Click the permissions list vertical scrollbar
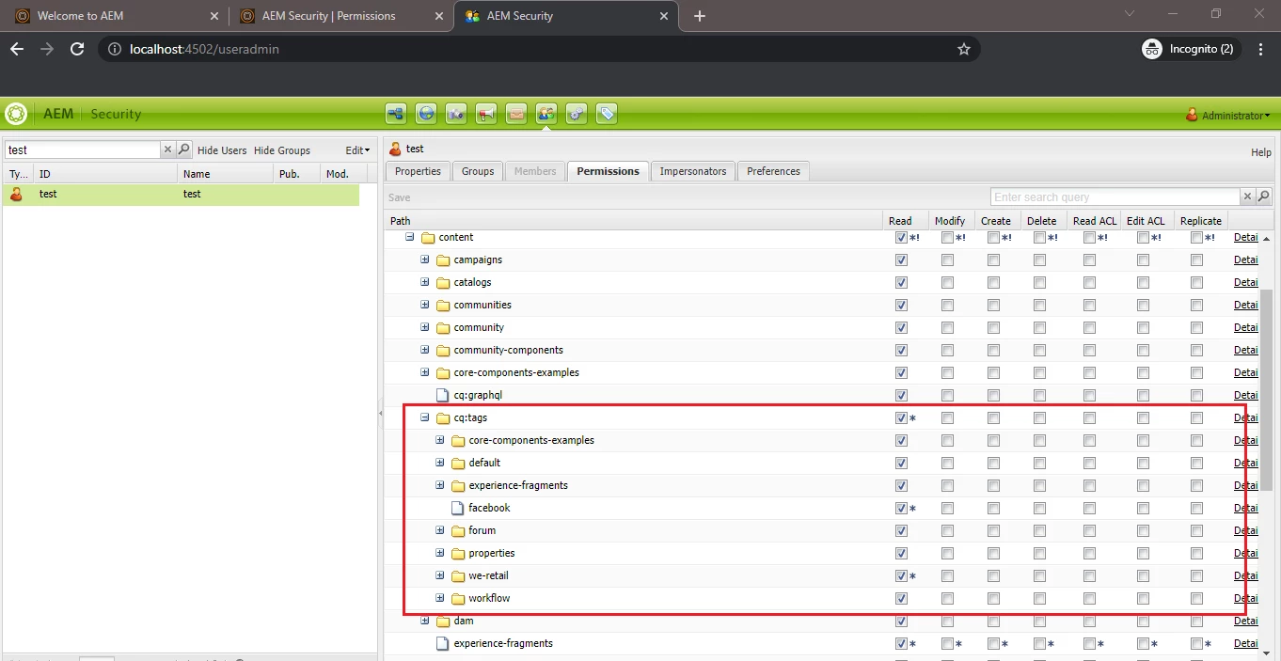Viewport: 1281px width, 661px height. tap(1266, 390)
